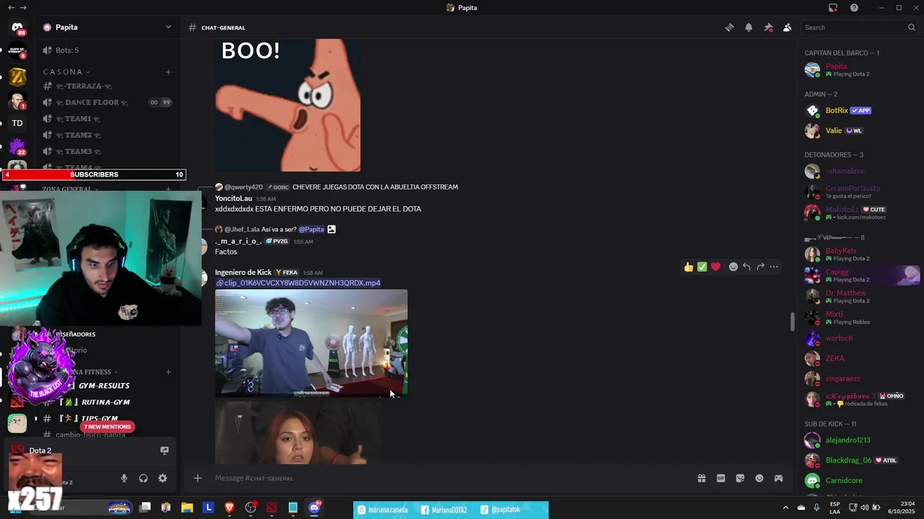Image resolution: width=924 pixels, height=519 pixels.
Task: Click the Search field in header
Action: [859, 27]
